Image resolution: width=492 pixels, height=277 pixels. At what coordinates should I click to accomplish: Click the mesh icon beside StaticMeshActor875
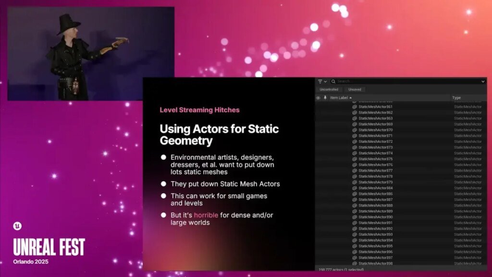click(355, 159)
